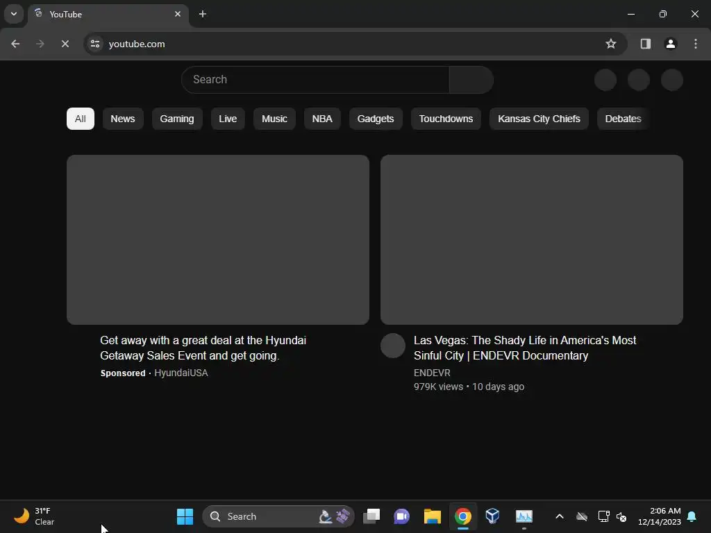Image resolution: width=711 pixels, height=533 pixels.
Task: Open a new tab with the plus button
Action: click(203, 14)
